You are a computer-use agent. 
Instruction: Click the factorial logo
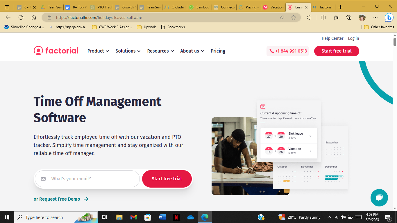pos(56,51)
